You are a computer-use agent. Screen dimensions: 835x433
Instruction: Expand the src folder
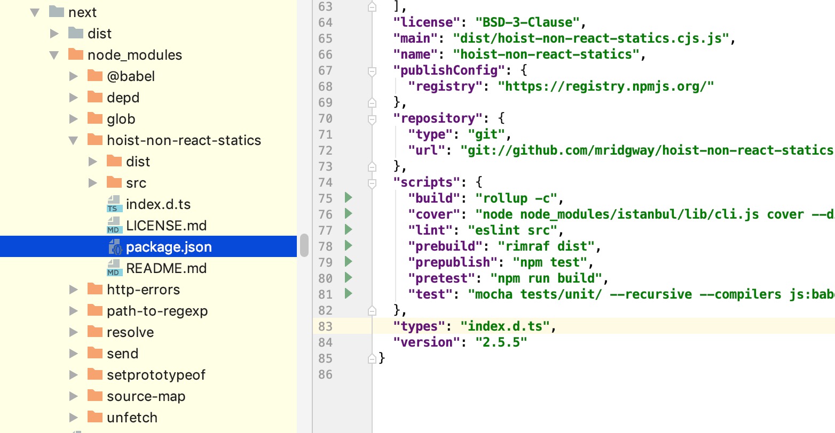(93, 182)
